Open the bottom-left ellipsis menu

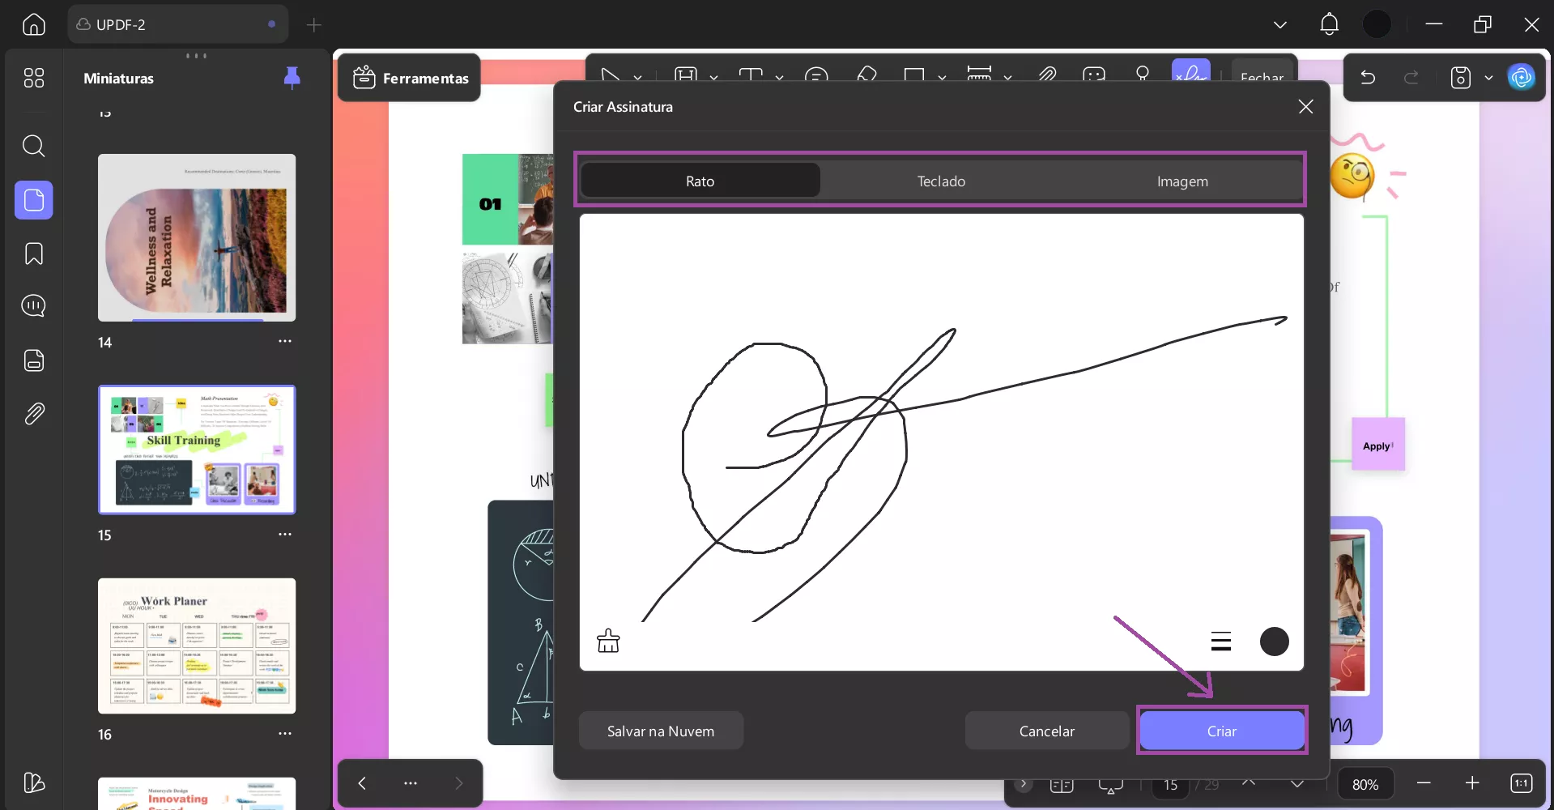(411, 782)
